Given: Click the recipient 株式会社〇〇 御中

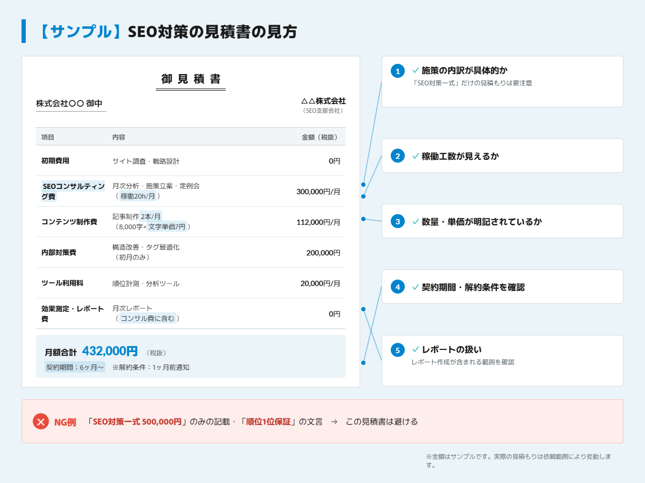Looking at the screenshot, I should pos(69,103).
